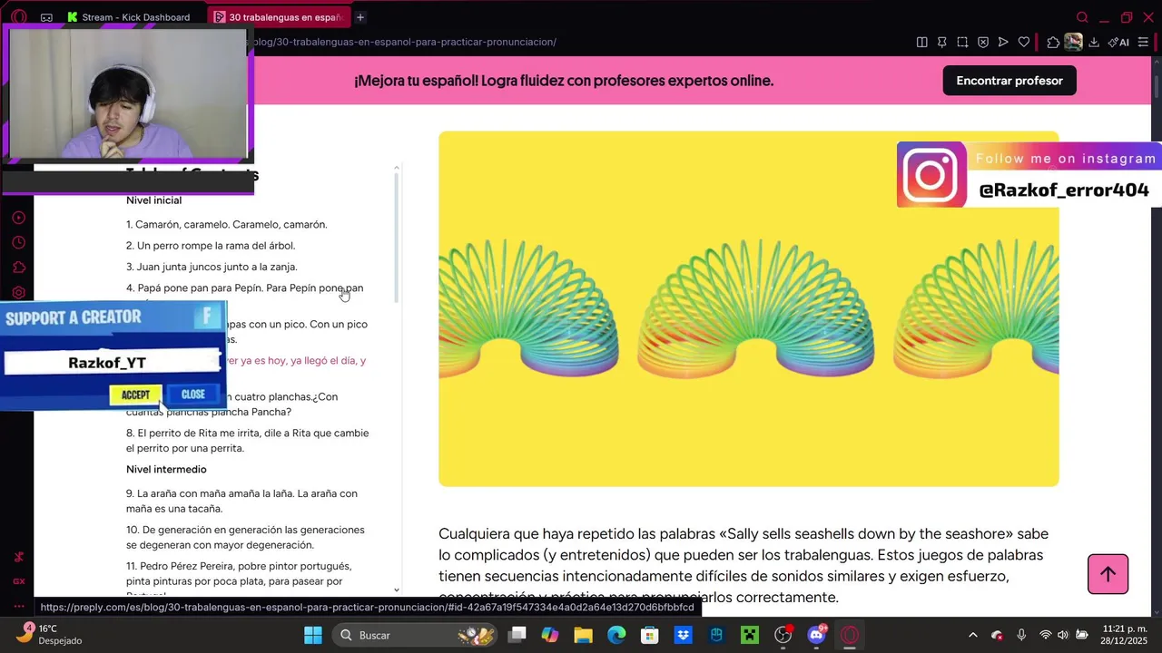The width and height of the screenshot is (1162, 653).
Task: Open sidebar settings gear icon
Action: 18,293
